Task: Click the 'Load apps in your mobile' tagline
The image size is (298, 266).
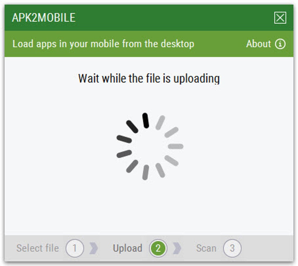Action: point(103,44)
